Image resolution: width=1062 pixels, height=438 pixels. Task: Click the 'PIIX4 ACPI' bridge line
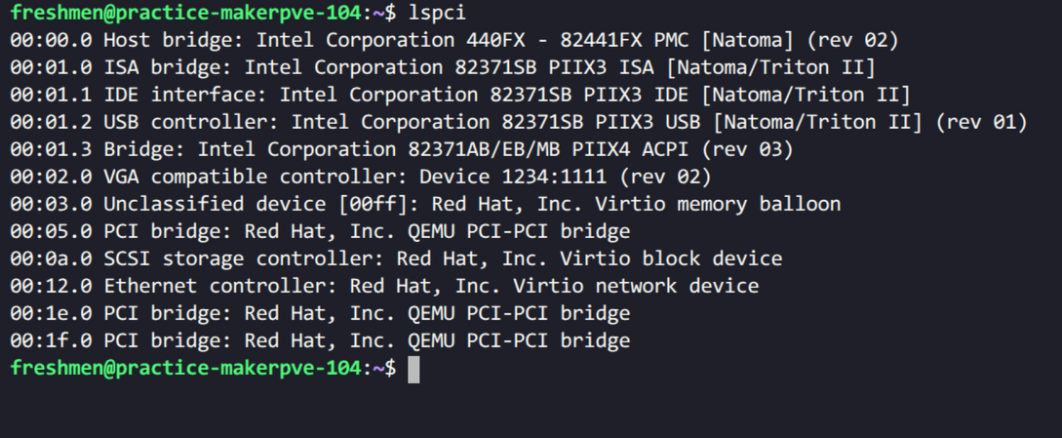point(402,150)
